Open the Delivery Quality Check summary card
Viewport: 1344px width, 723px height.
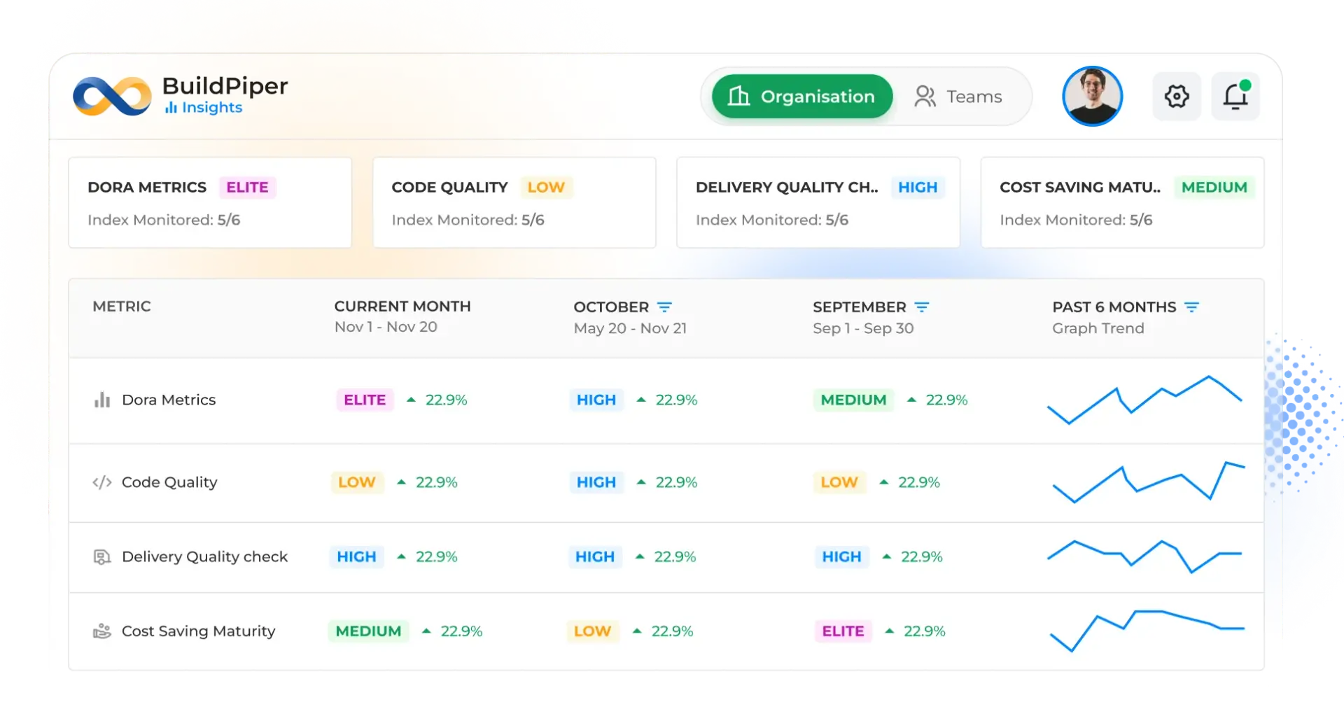(x=818, y=202)
